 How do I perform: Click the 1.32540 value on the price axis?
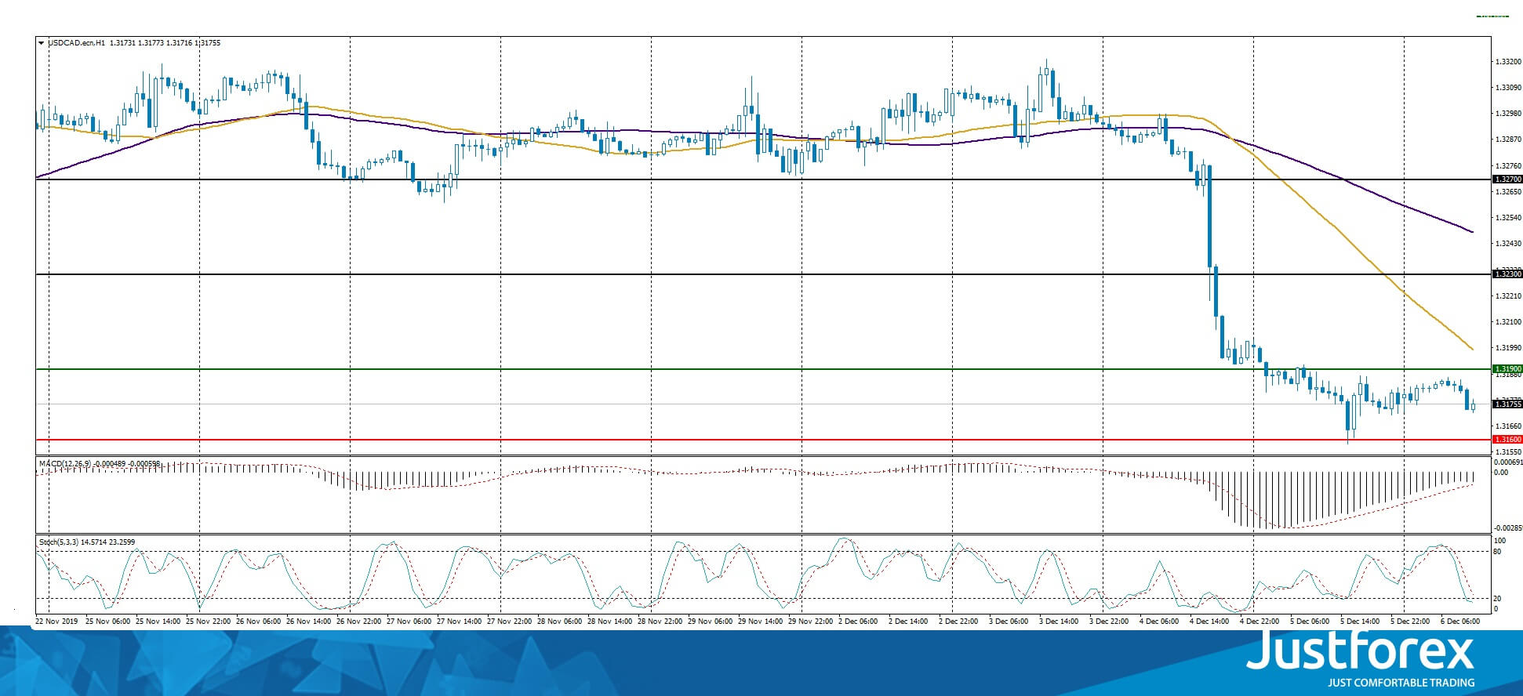1508,217
